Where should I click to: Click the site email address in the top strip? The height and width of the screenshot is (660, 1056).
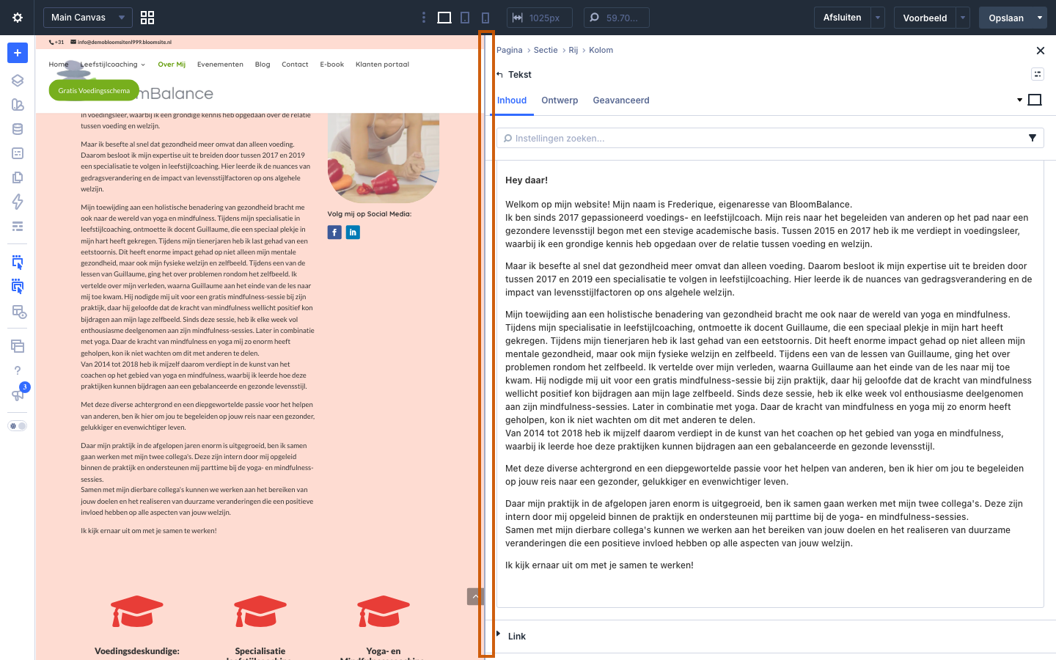pos(125,42)
